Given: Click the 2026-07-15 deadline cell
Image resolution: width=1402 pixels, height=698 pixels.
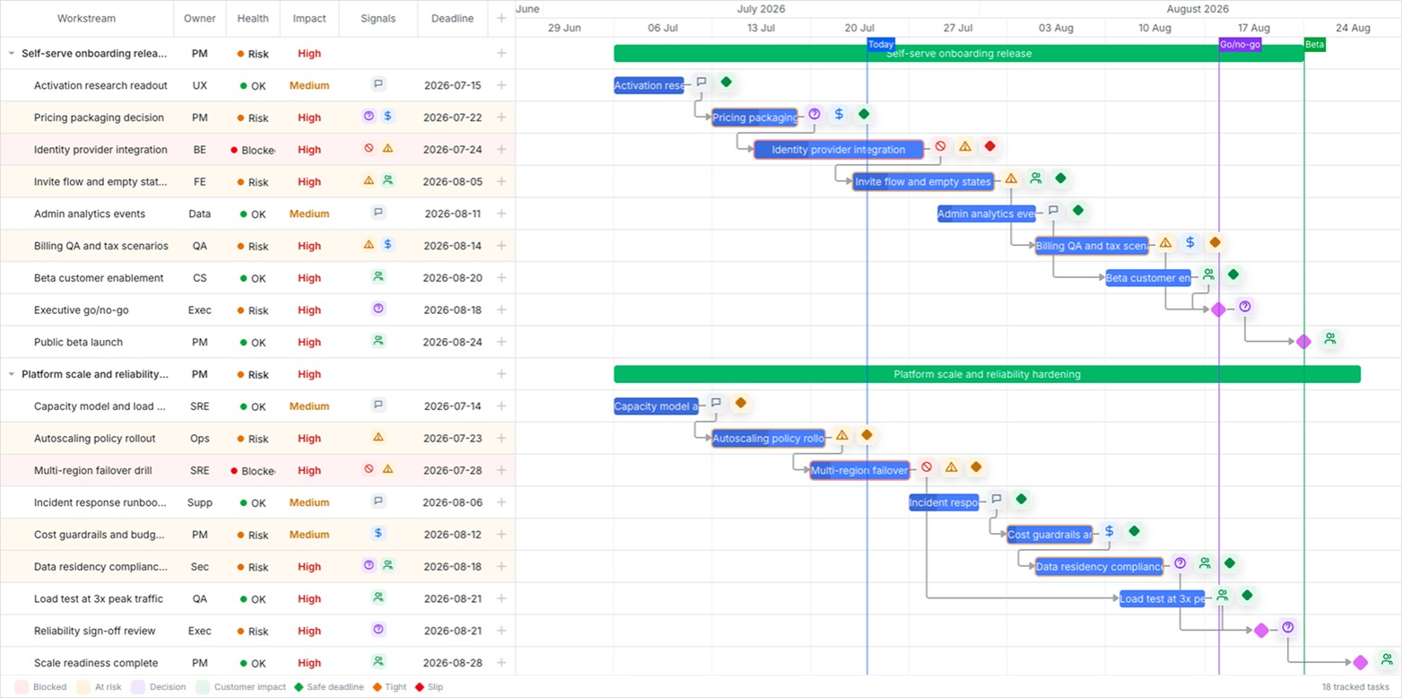Looking at the screenshot, I should pyautogui.click(x=452, y=86).
